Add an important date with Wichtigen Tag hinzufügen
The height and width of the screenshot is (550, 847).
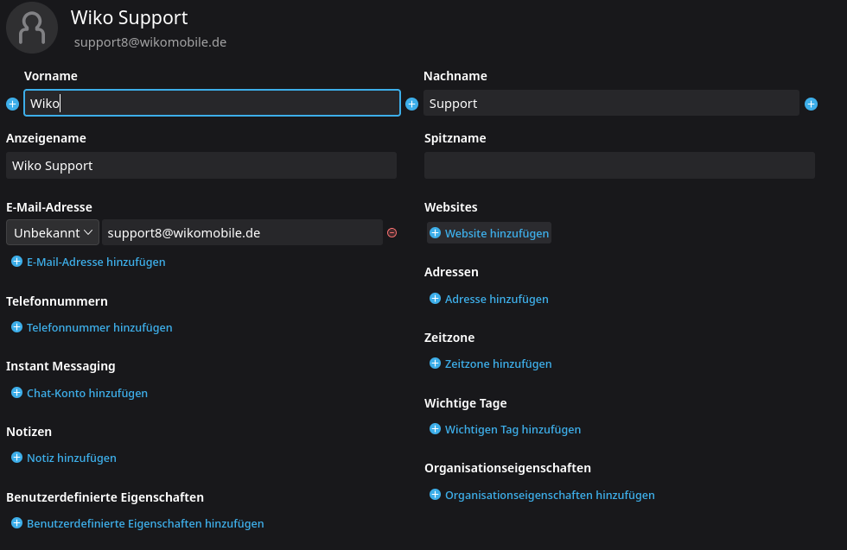tap(513, 429)
